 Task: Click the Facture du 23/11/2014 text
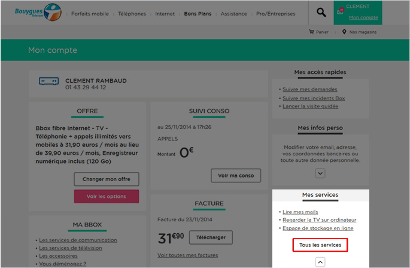tap(184, 219)
